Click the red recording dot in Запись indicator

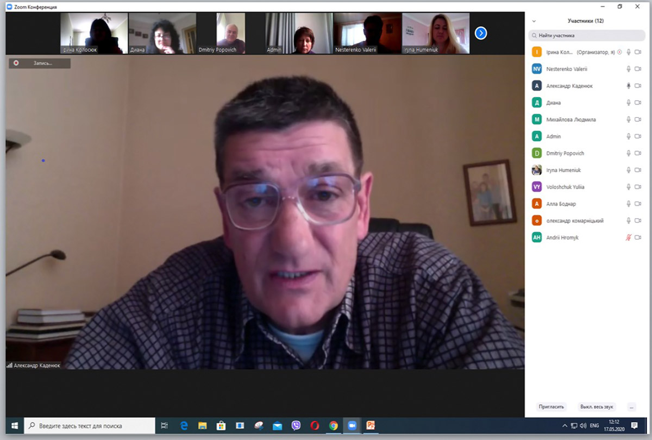pos(16,63)
